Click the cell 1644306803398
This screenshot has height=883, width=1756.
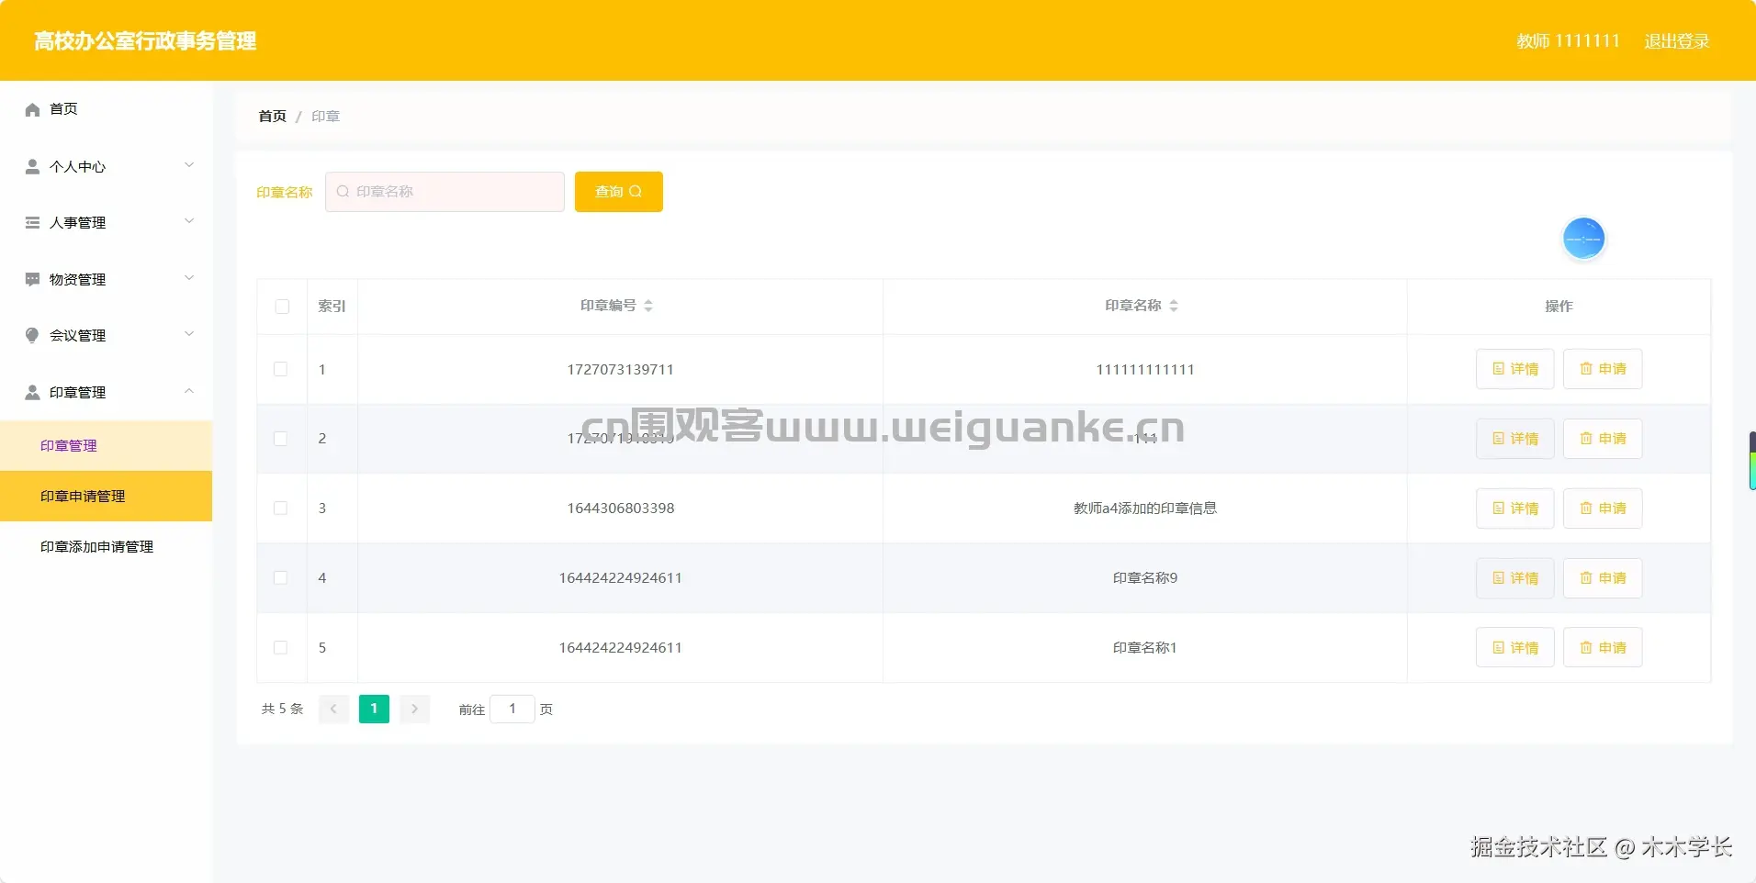tap(621, 509)
